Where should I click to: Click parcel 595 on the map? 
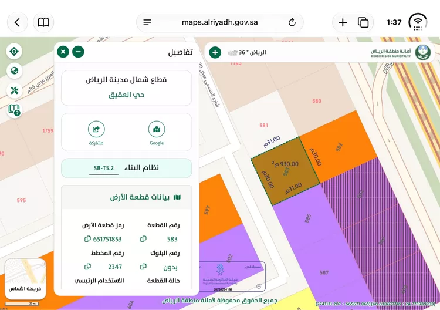(x=21, y=200)
